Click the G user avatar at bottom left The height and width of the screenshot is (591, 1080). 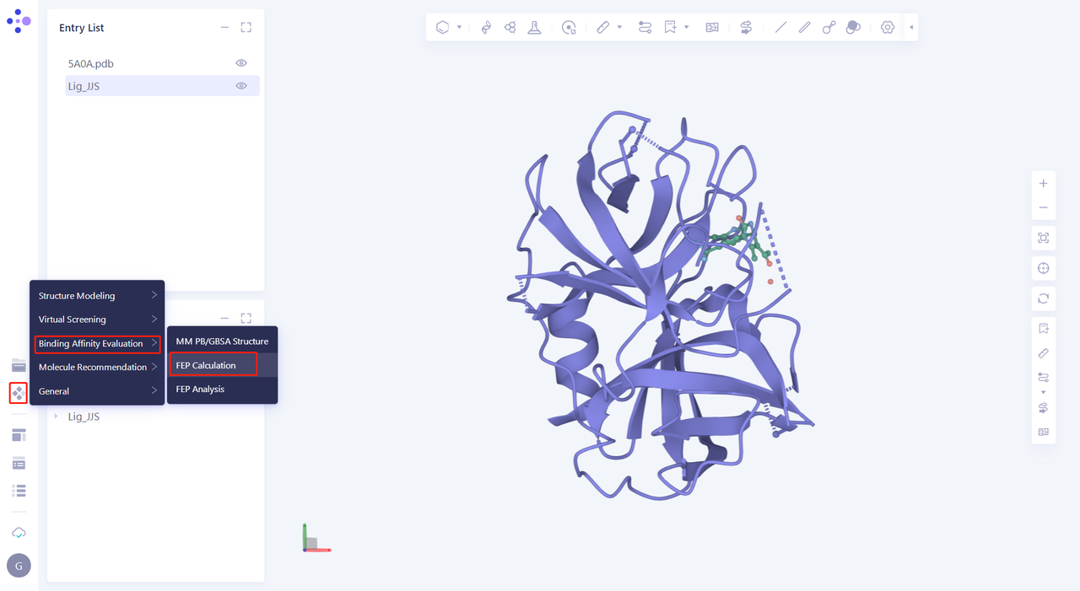tap(19, 565)
